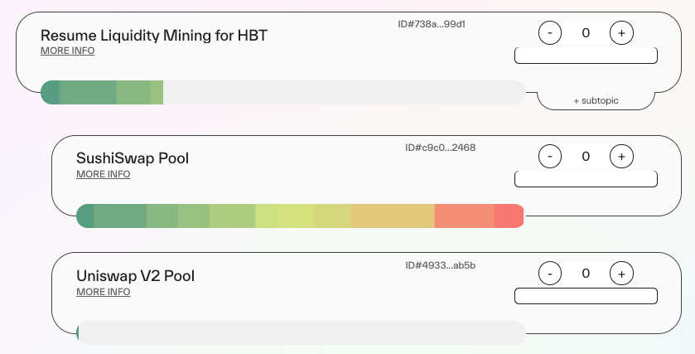Decrease vote for Uniswap V2 Pool
This screenshot has height=354, width=695.
(x=549, y=274)
